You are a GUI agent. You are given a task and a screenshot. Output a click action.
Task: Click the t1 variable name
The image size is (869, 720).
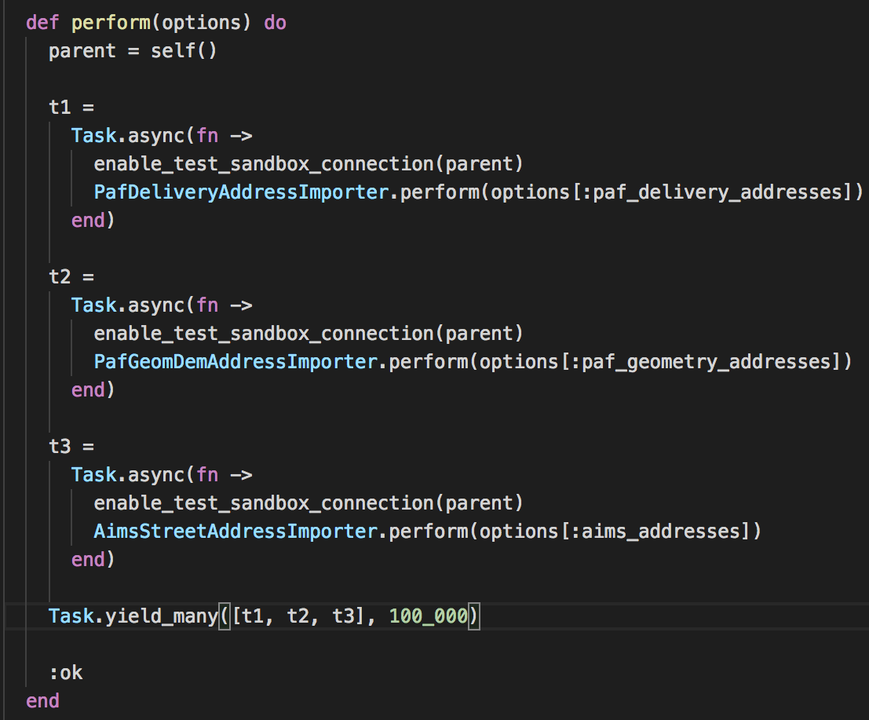click(55, 107)
